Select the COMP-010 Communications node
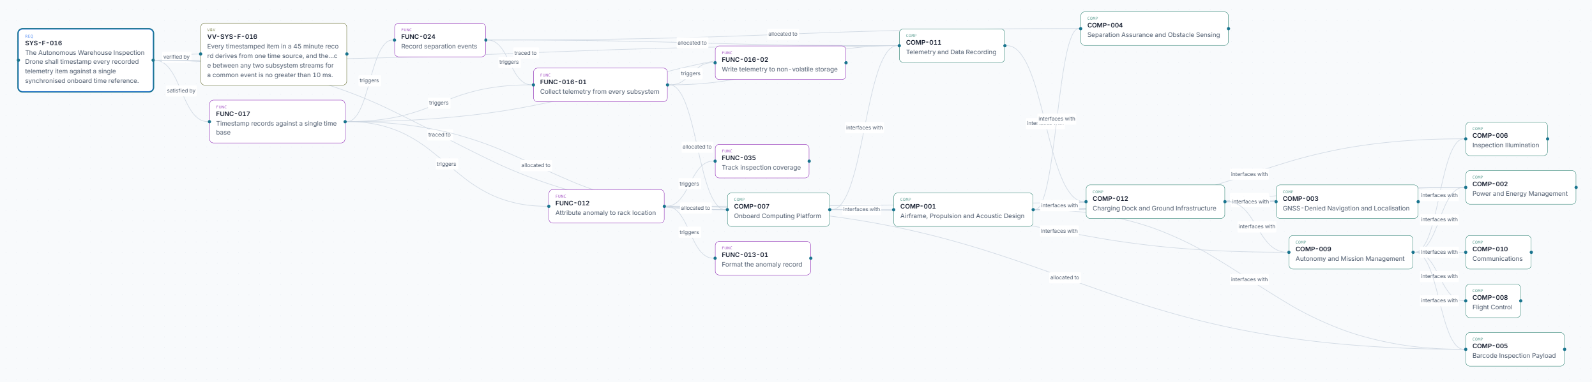 click(x=1498, y=253)
